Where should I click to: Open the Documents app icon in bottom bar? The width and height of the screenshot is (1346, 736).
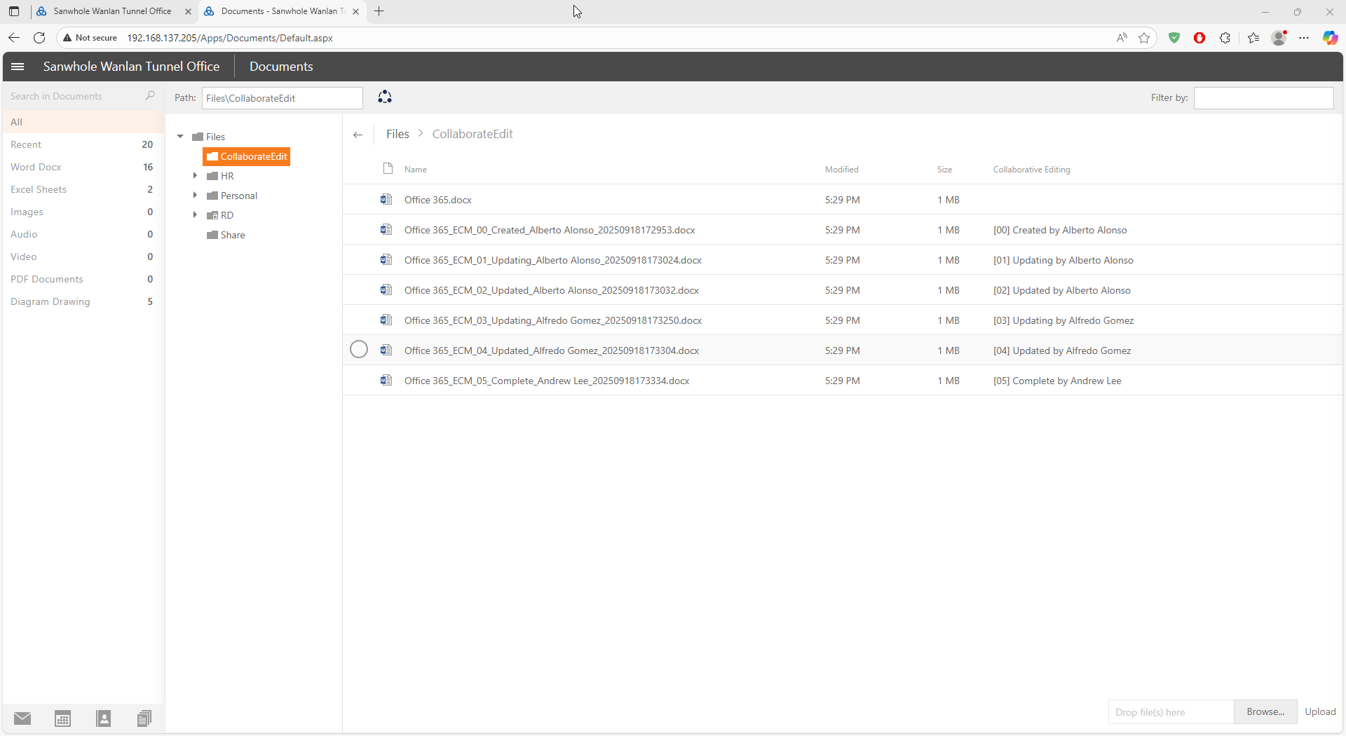[144, 718]
